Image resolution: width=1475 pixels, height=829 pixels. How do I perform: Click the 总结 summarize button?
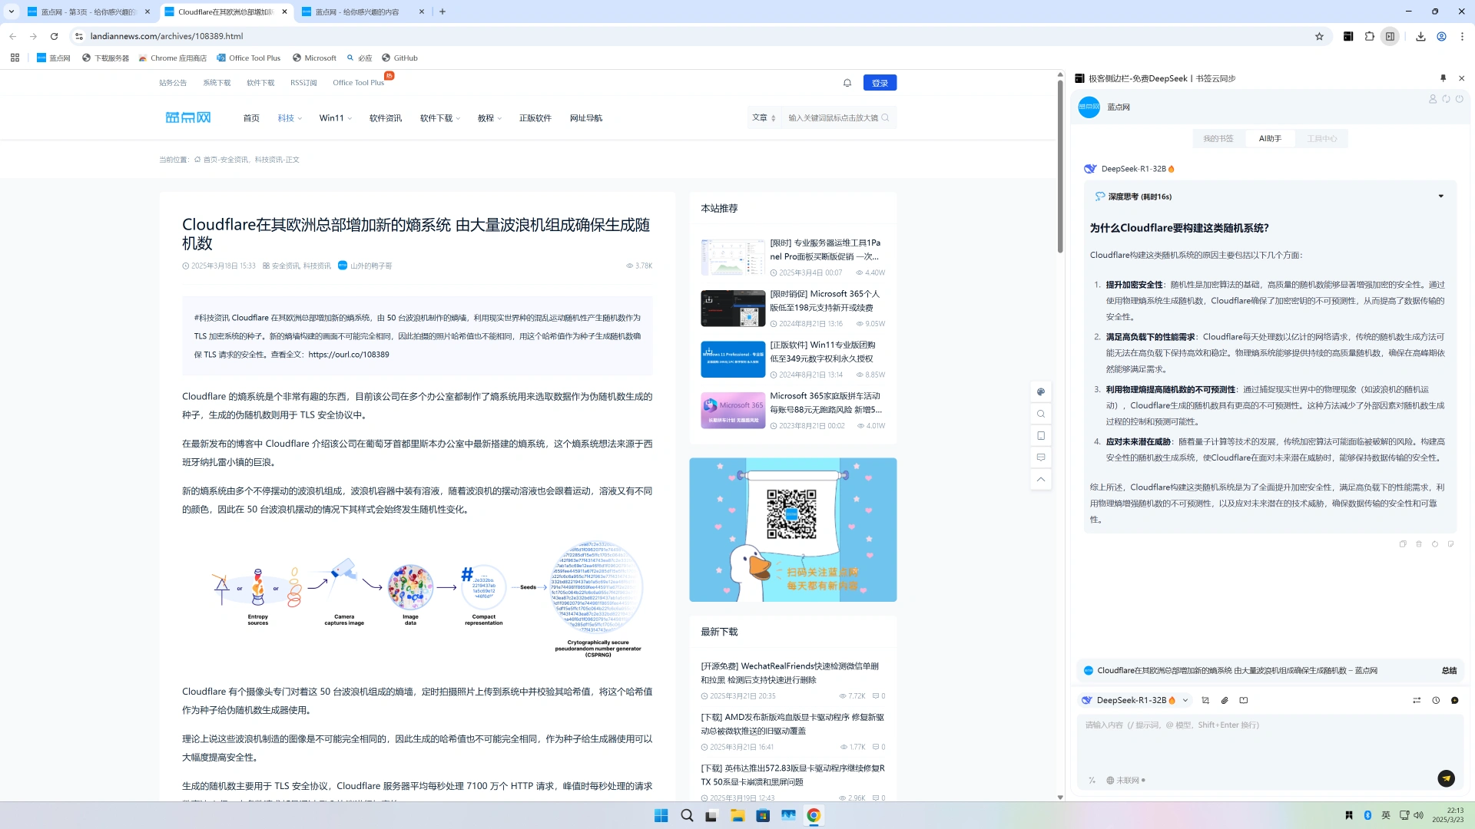coord(1449,670)
